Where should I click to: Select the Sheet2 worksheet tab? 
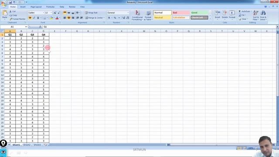pyautogui.click(x=27, y=145)
